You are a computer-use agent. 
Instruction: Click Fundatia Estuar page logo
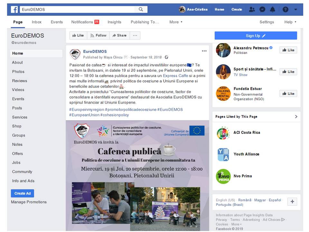point(223,93)
